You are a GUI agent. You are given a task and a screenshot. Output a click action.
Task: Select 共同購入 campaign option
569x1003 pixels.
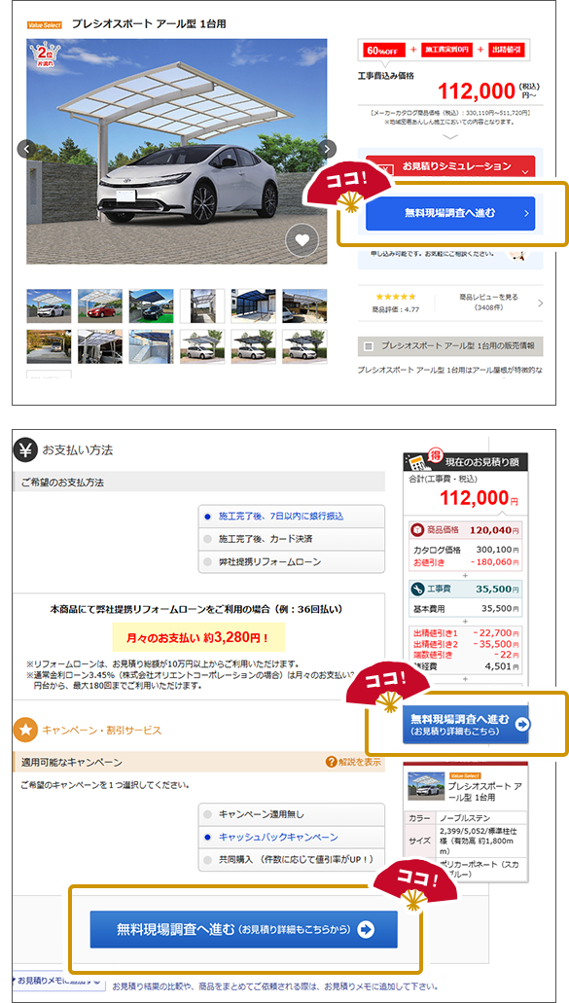(x=292, y=859)
